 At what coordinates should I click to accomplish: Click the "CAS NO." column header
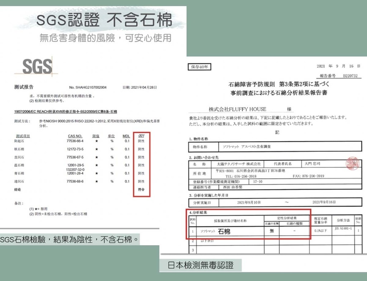click(x=75, y=136)
